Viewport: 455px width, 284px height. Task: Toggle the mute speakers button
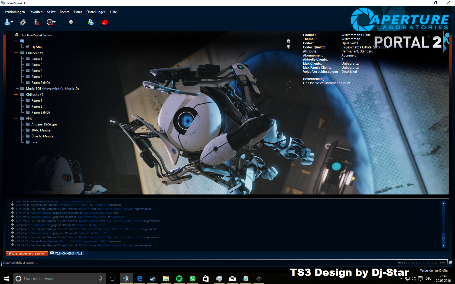[50, 22]
